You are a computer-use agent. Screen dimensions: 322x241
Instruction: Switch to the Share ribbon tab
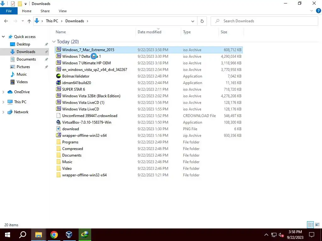(x=45, y=11)
